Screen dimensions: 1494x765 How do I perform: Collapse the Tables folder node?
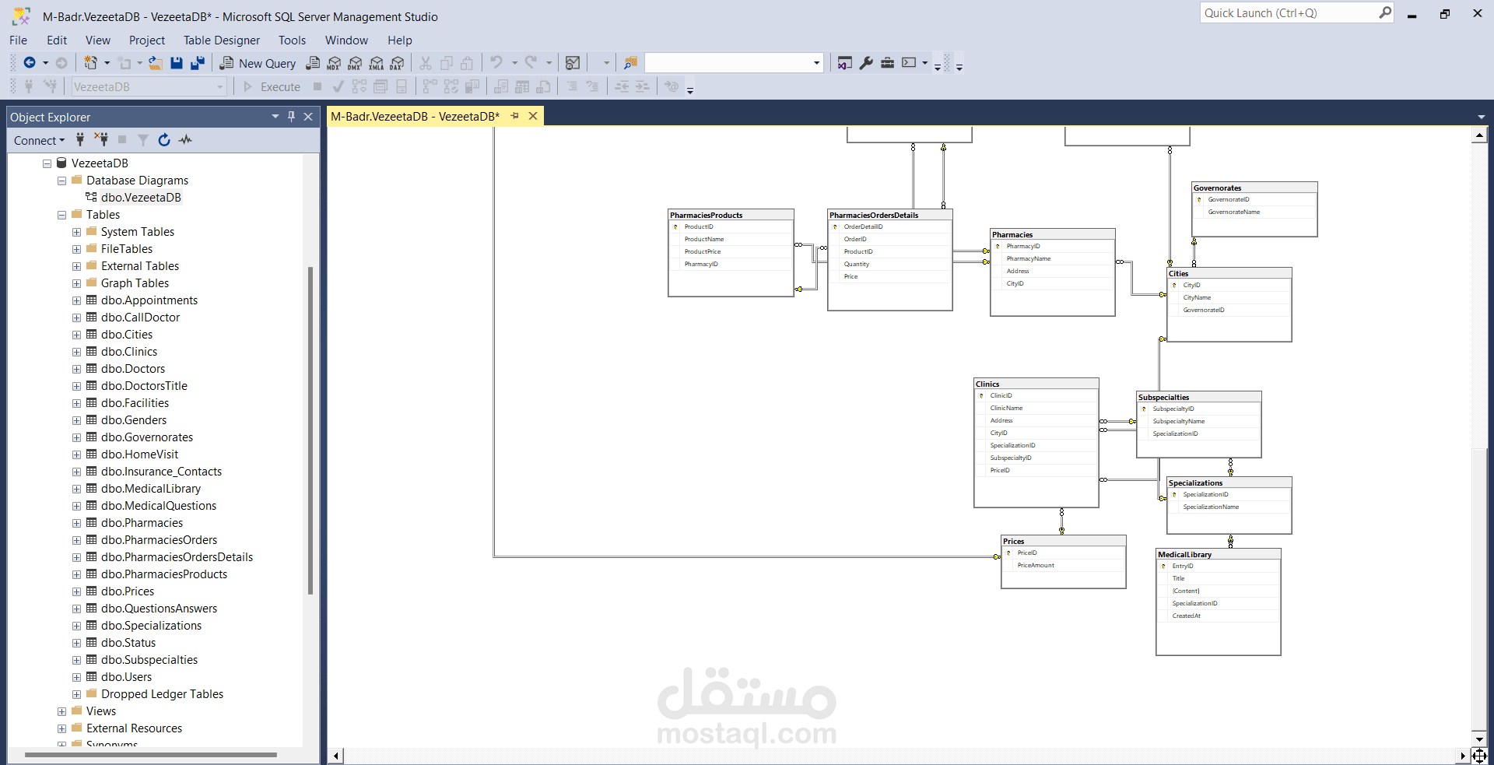(61, 215)
